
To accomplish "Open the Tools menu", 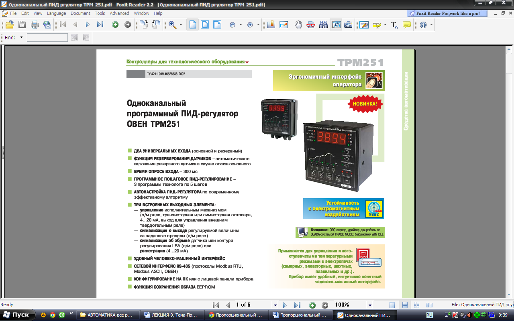I will click(x=100, y=13).
